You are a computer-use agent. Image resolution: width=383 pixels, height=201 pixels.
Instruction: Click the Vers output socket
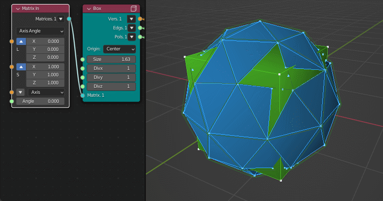pos(140,19)
